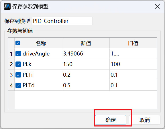The image size is (165, 129).
Task: Select row header number 3
Action: [x=11, y=75]
